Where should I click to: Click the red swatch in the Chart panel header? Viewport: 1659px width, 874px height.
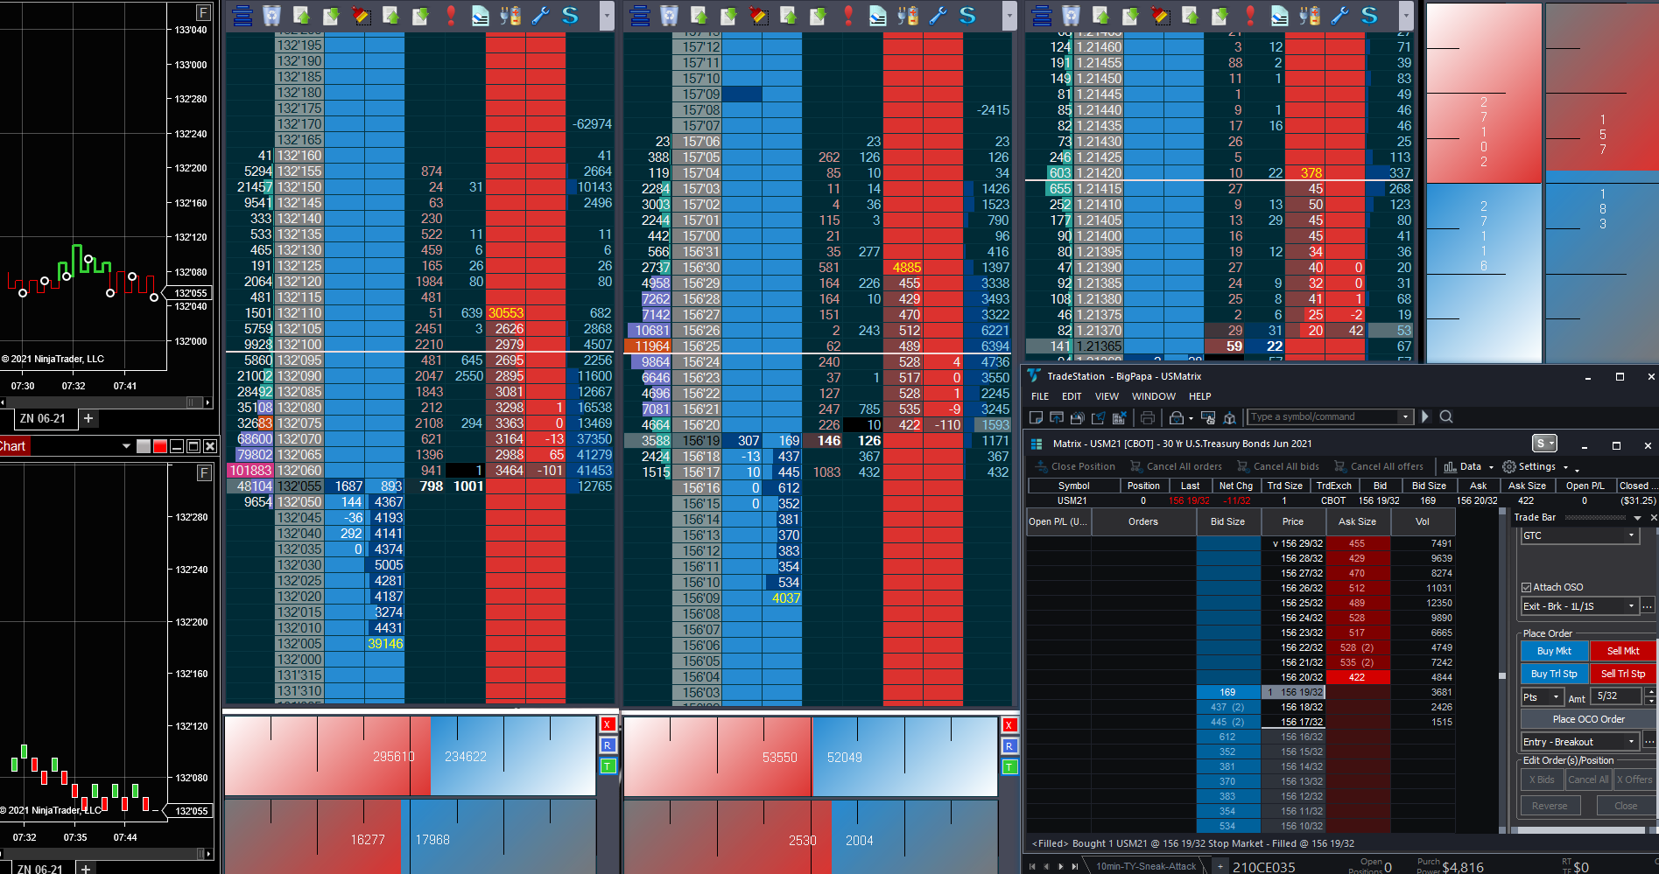click(160, 446)
